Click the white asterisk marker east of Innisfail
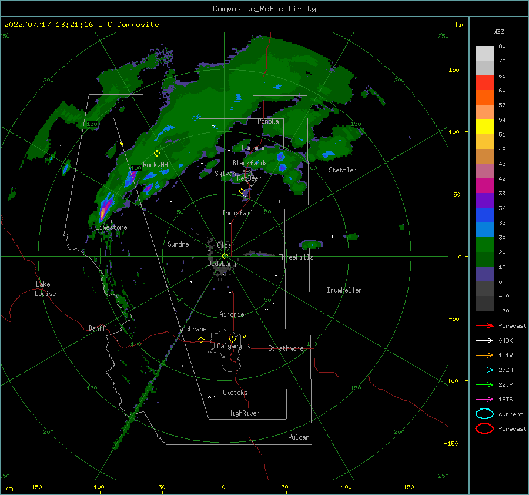529x495 pixels. (279, 202)
